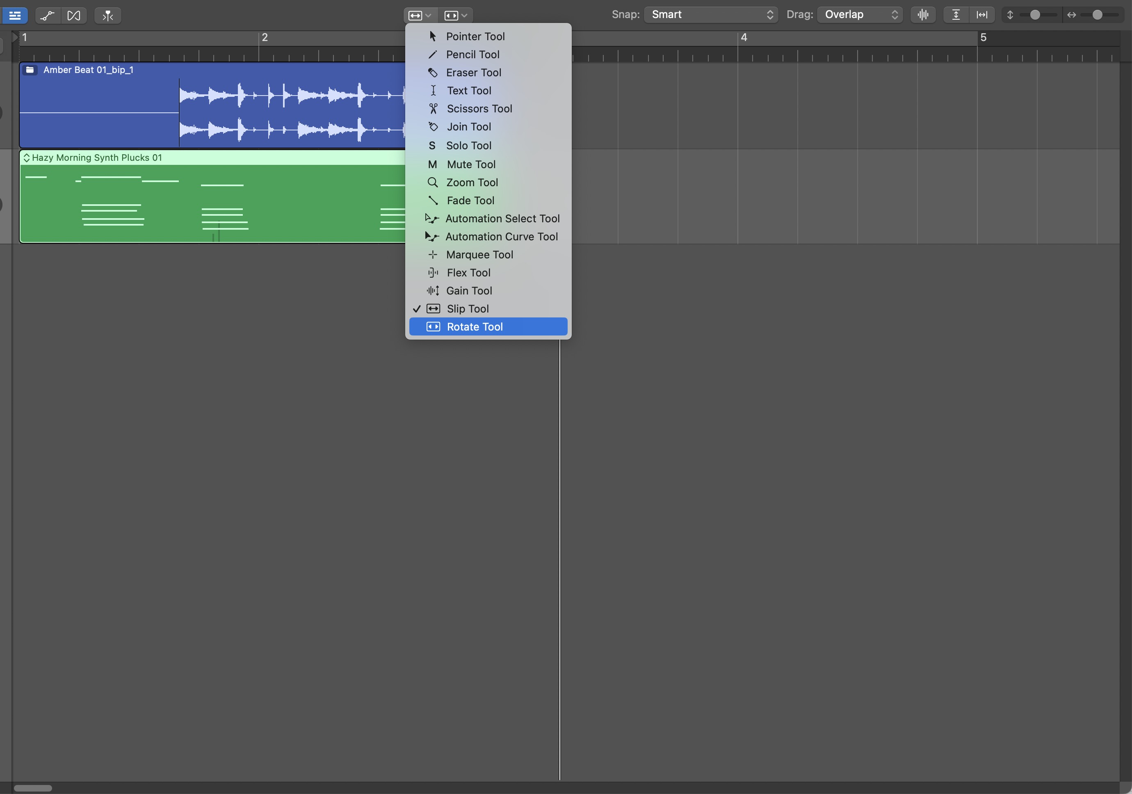This screenshot has width=1132, height=794.
Task: Choose Mute Tool from the list
Action: tap(488, 164)
